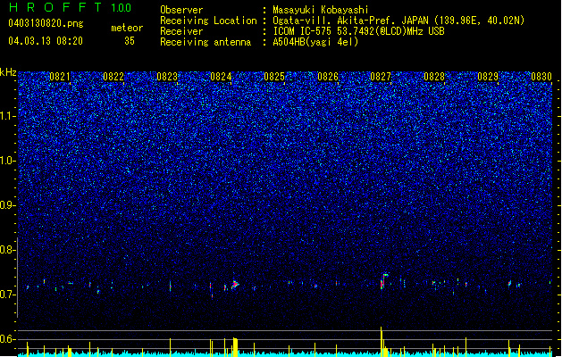
Task: Click the antenna text A504HB(yagi 4el)
Action: point(315,42)
